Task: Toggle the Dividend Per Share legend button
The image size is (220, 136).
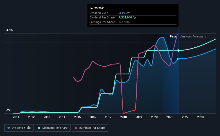Action: [53, 128]
